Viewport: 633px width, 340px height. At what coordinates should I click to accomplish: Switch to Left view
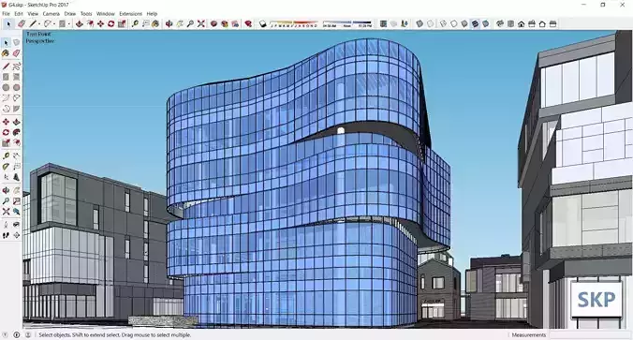(553, 24)
